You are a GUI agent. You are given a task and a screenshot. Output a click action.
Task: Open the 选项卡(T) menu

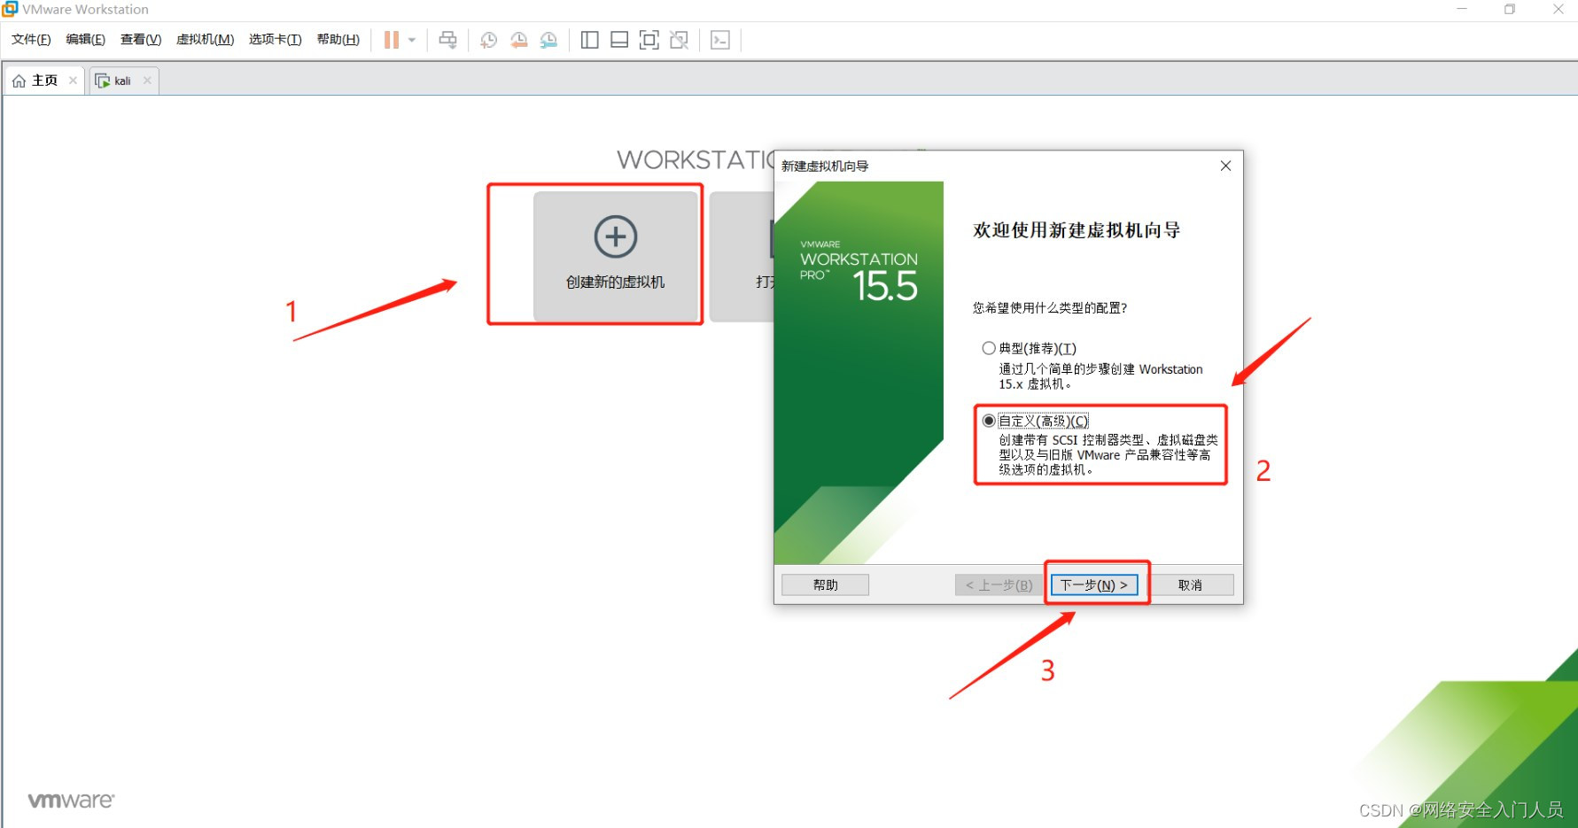[275, 40]
